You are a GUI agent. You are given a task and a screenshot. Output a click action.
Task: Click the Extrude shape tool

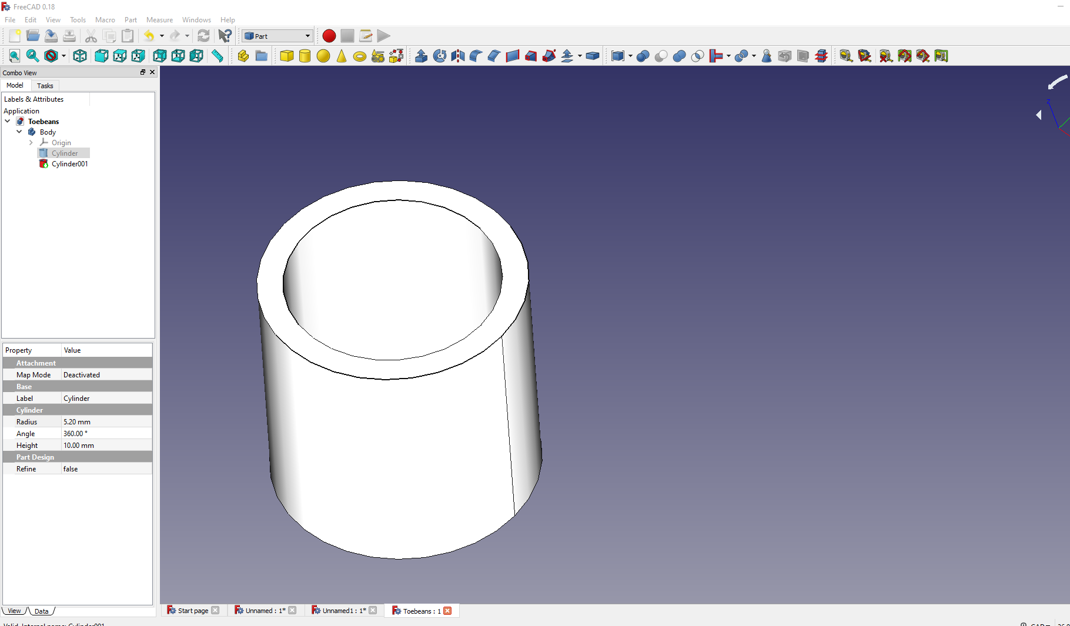tap(421, 56)
